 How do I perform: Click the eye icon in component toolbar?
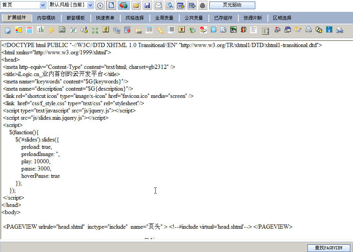pos(233,30)
